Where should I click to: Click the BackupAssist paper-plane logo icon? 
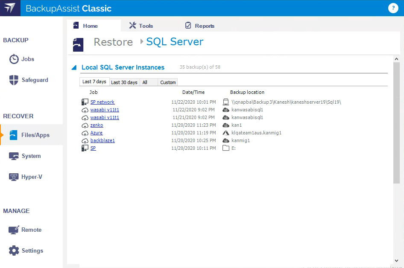point(10,8)
